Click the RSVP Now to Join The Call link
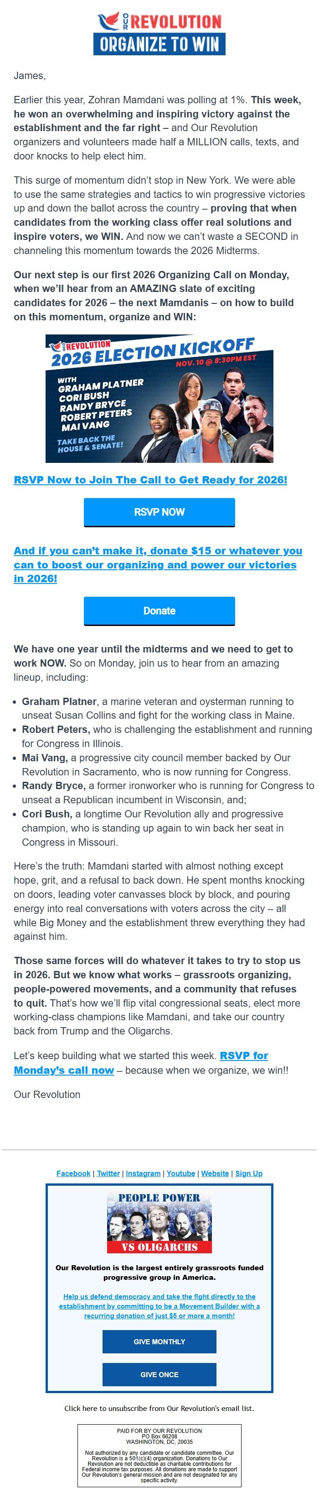The image size is (319, 1490). pos(150,479)
